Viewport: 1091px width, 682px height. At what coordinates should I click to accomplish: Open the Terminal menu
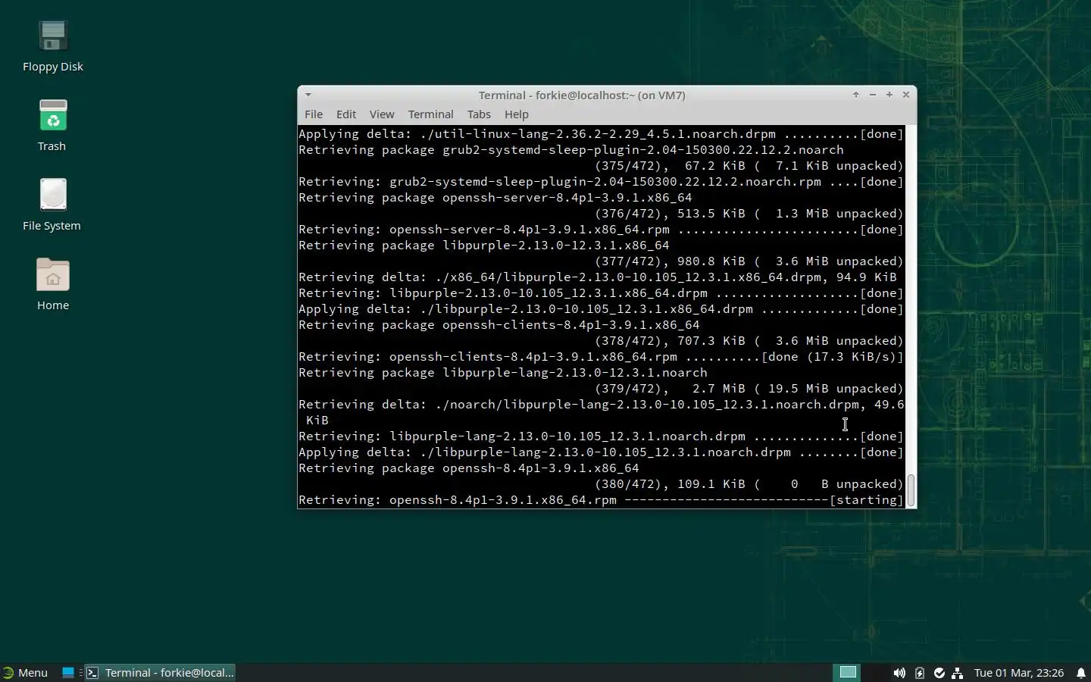pyautogui.click(x=430, y=114)
